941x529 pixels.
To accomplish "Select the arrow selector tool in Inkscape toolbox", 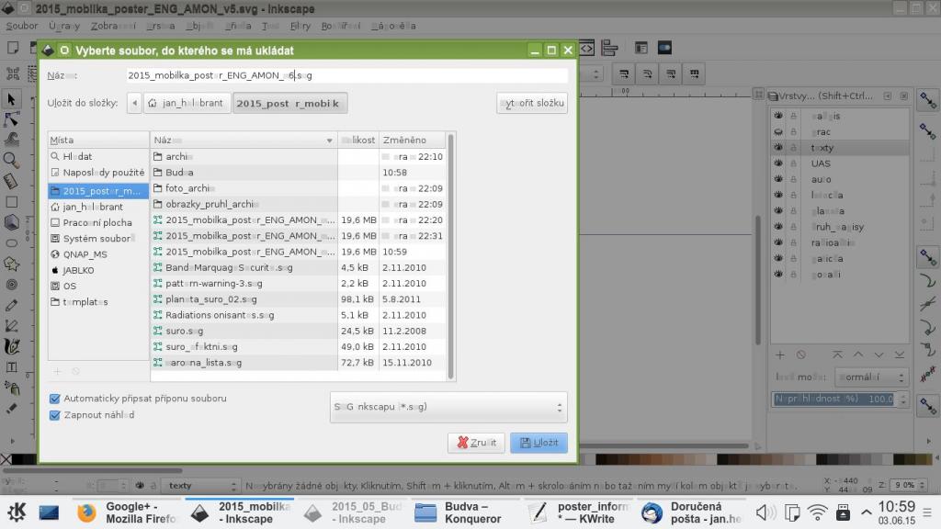I will click(x=11, y=99).
